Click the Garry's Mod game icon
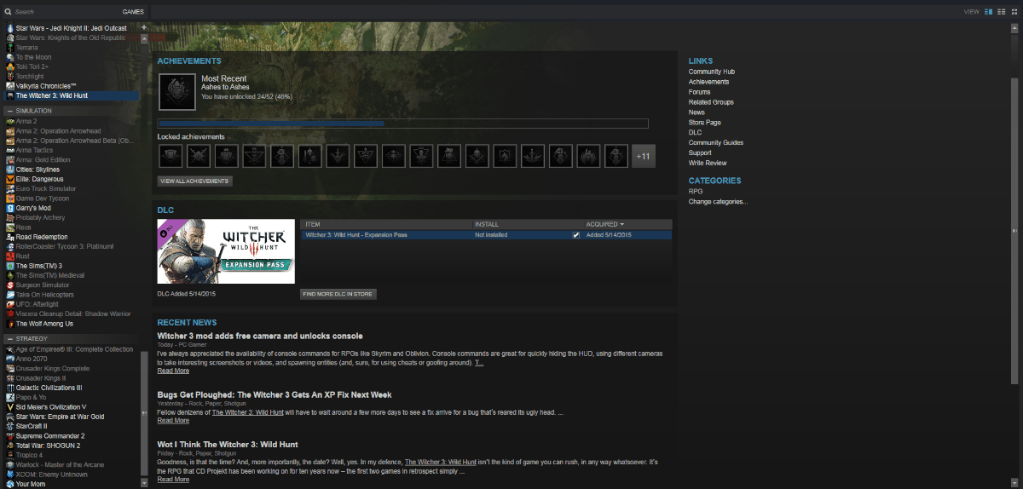The image size is (1023, 489). pyautogui.click(x=9, y=208)
